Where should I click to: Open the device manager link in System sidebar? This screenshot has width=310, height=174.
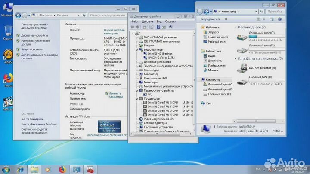point(34,35)
